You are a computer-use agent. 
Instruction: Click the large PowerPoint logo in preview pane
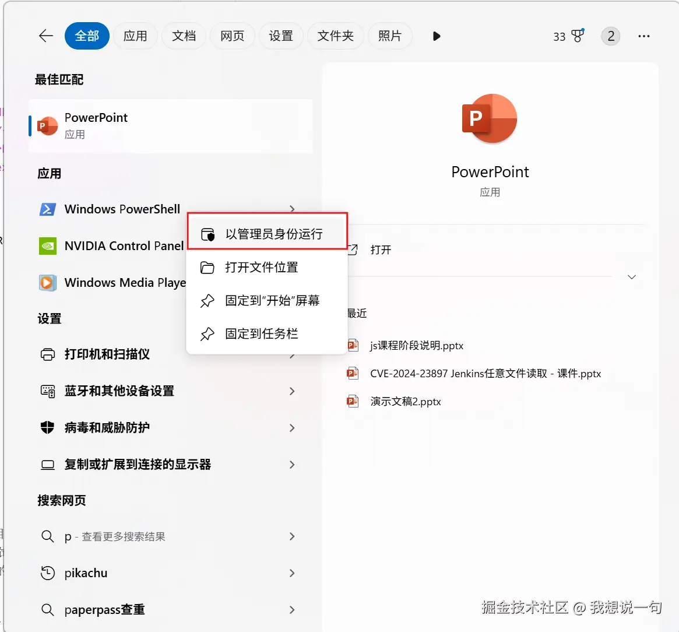[490, 118]
